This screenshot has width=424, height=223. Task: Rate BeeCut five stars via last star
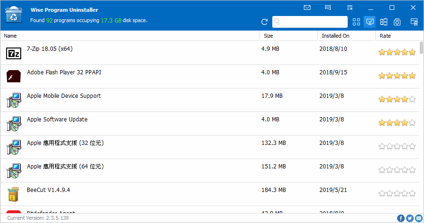pos(413,193)
